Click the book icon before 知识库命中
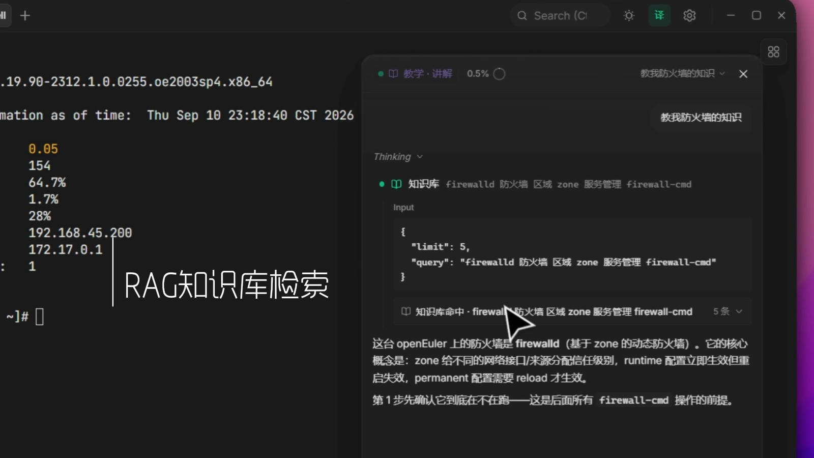The image size is (814, 458). click(x=405, y=311)
